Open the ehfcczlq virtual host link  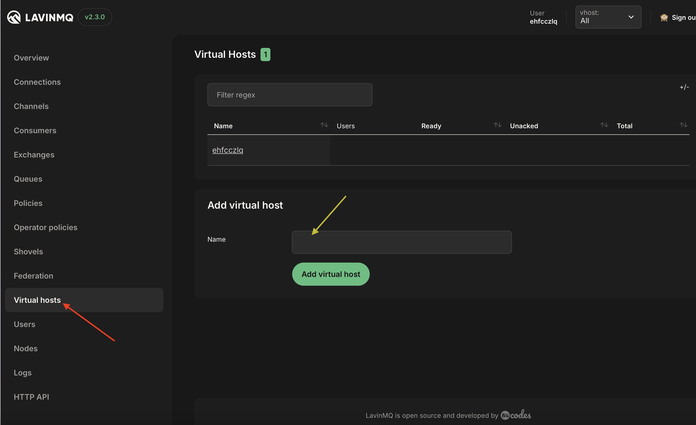coord(228,150)
